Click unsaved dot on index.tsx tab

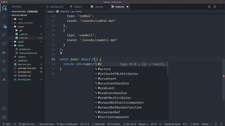(127, 7)
